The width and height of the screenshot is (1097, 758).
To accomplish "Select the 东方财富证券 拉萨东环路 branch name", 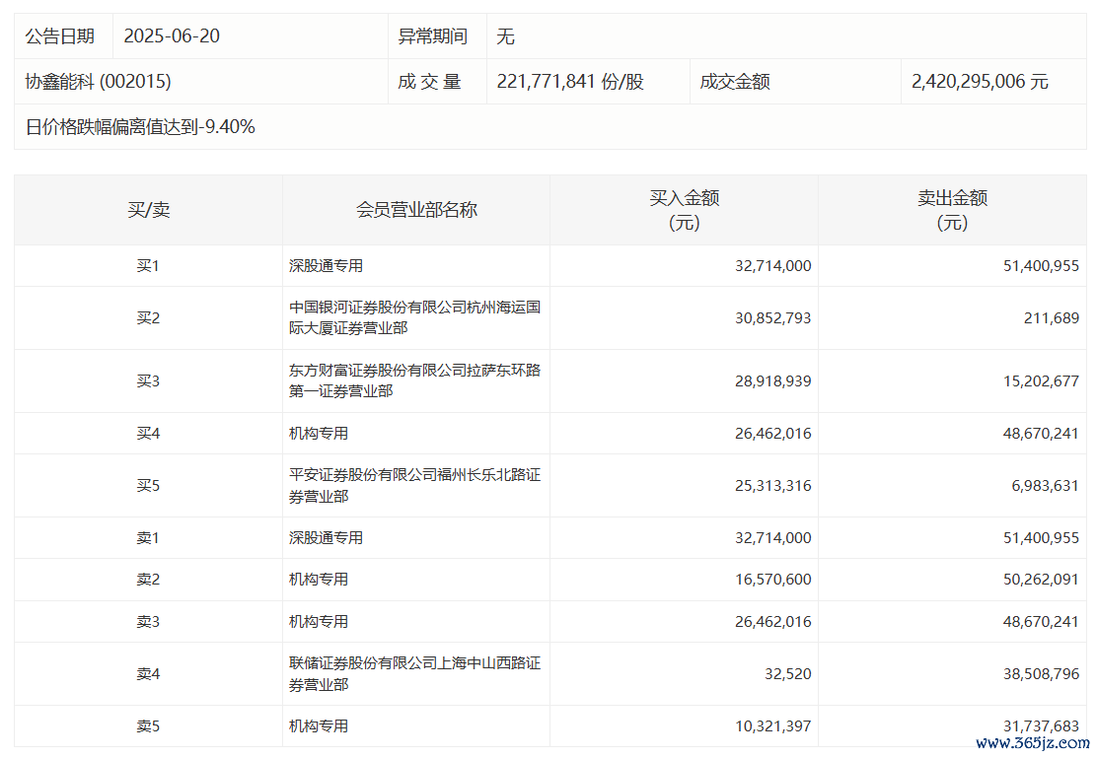I will [414, 380].
